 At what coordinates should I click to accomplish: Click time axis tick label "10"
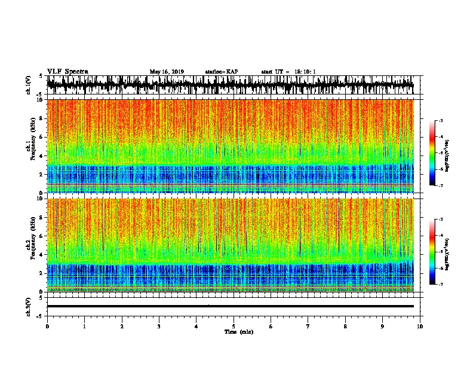coord(420,327)
